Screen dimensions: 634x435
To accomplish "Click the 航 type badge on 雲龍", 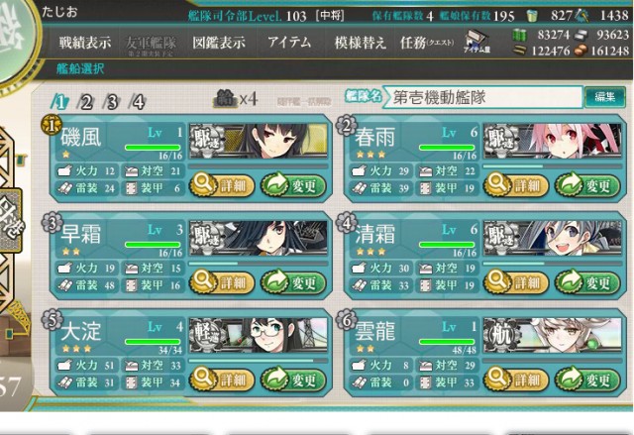I will (x=501, y=335).
